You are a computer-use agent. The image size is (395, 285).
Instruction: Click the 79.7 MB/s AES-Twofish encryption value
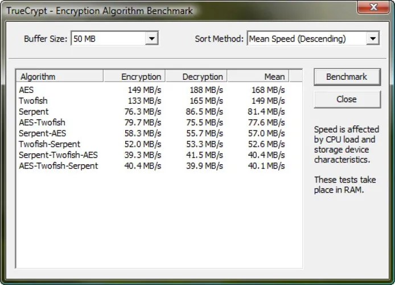coord(143,123)
